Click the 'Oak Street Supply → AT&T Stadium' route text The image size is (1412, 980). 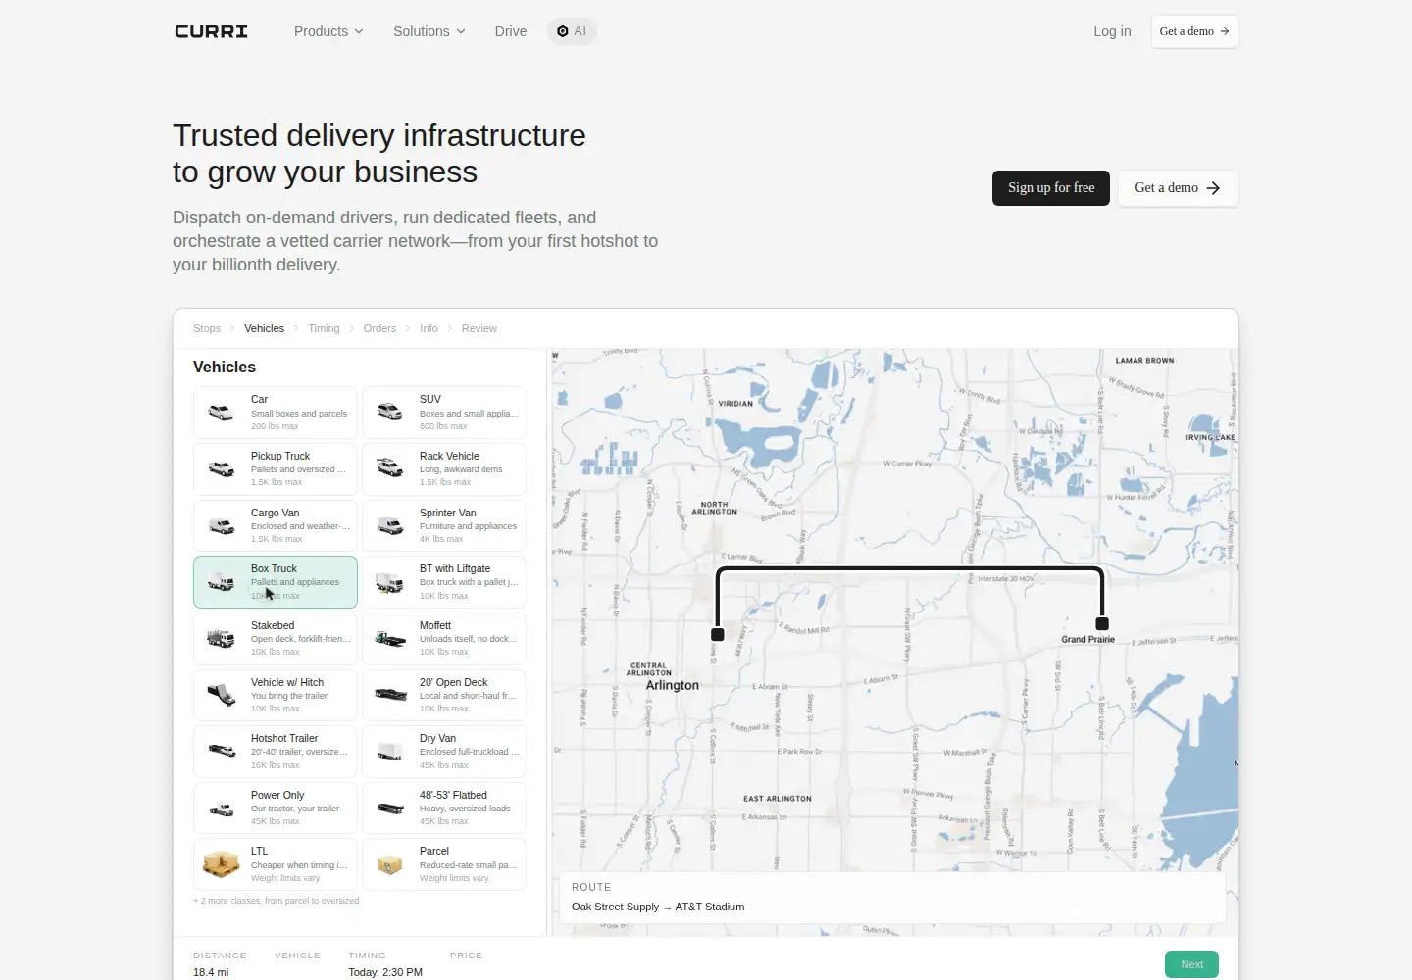tap(658, 906)
